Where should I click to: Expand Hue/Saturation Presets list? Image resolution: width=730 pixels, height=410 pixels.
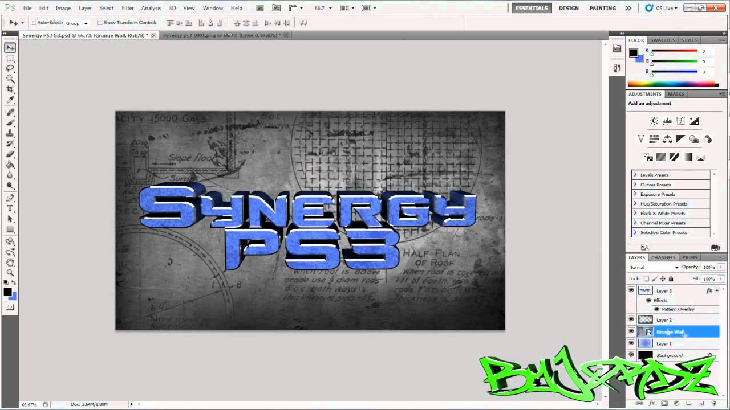click(635, 203)
